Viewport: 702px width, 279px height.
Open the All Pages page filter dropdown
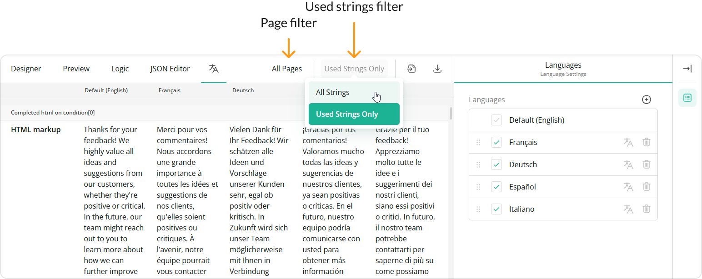286,69
